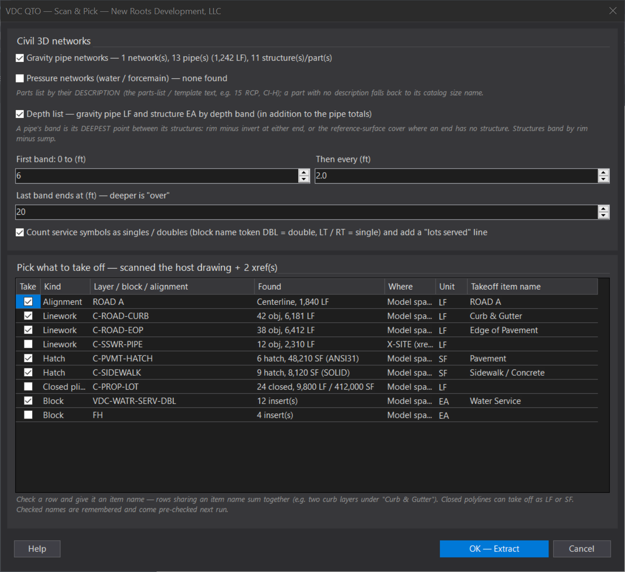The height and width of the screenshot is (572, 625).
Task: Uncheck Take for the C-ROAD-CURB row
Action: click(28, 316)
